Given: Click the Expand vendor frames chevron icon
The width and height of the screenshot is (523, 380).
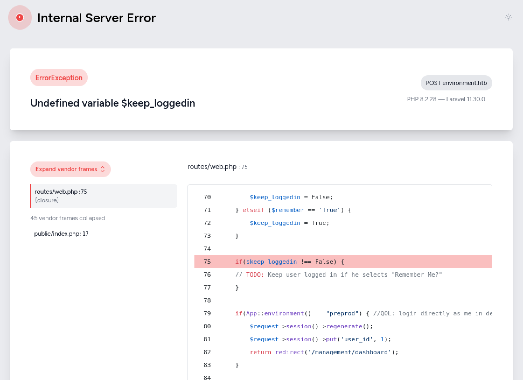Looking at the screenshot, I should coord(103,169).
